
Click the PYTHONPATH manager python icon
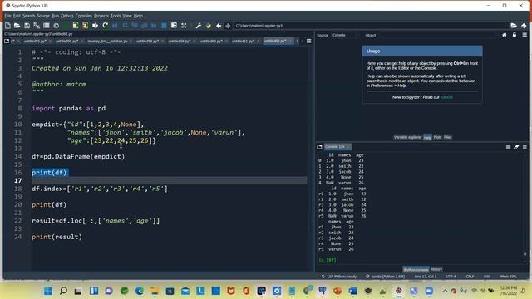[x=209, y=26]
